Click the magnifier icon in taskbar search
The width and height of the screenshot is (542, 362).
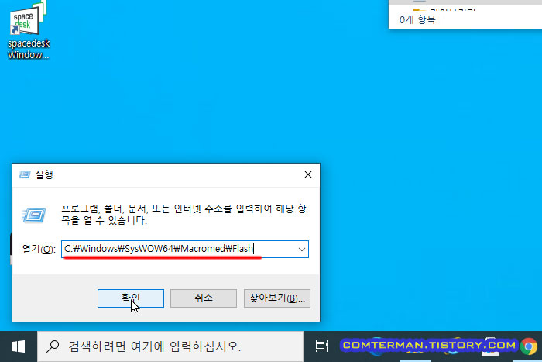pyautogui.click(x=53, y=346)
